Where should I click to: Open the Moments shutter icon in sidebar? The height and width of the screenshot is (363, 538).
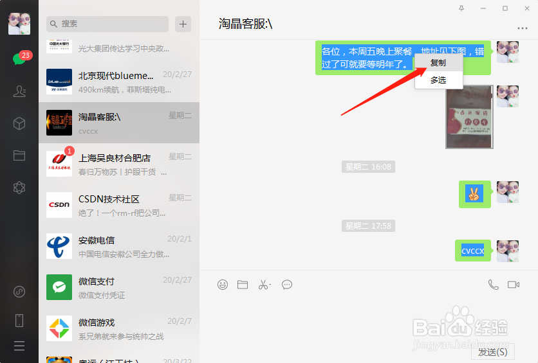tap(19, 188)
